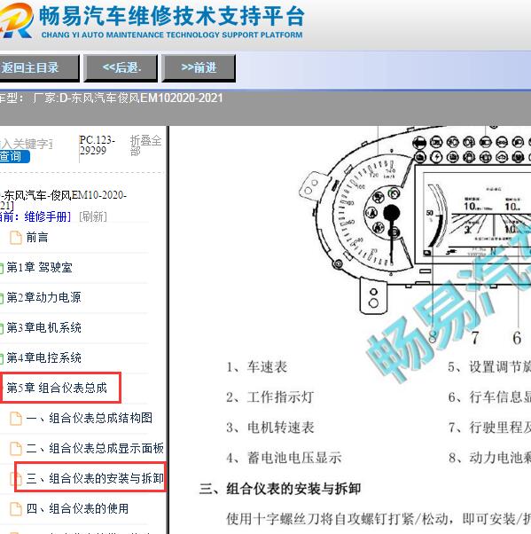Expand 第2章动力电源 chapter
Viewport: 531px width, 534px height.
tap(43, 297)
